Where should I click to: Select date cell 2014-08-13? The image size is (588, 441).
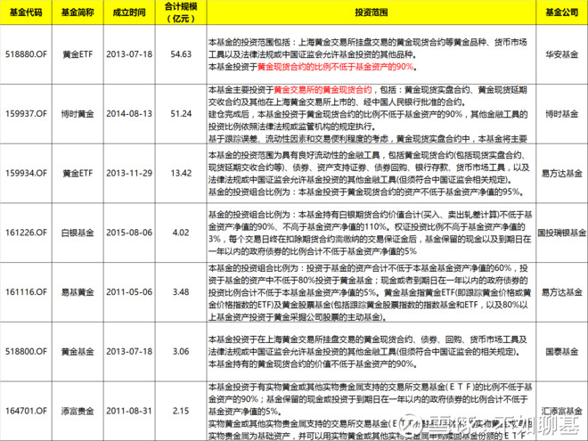coord(129,114)
